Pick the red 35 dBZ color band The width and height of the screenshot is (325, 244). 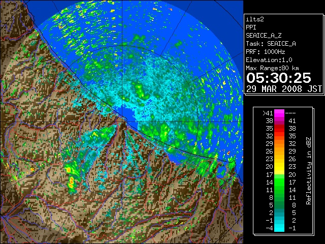[279, 129]
